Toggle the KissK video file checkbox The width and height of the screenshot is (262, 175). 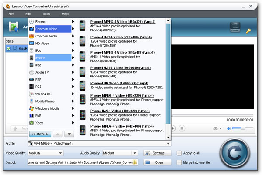9,48
